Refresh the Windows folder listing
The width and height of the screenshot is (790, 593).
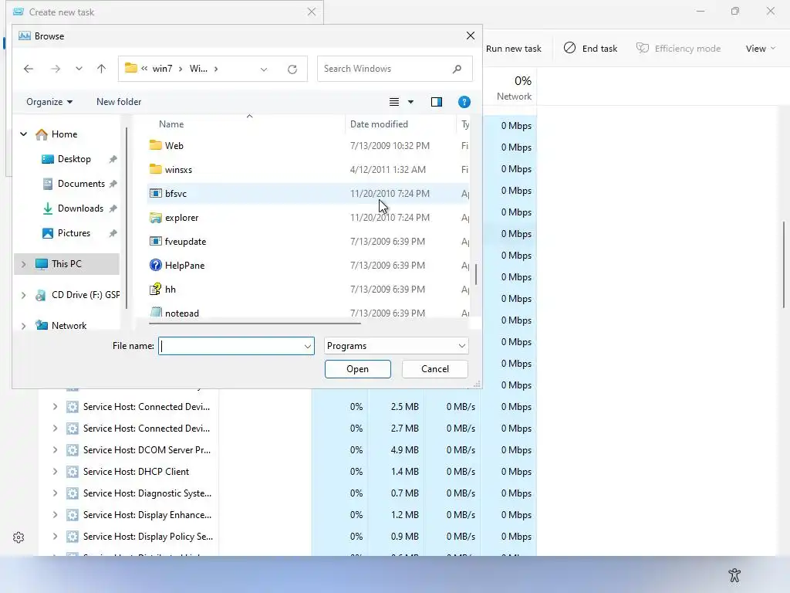[292, 69]
